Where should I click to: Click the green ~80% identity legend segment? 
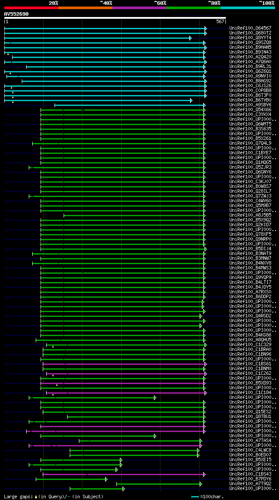194,8
